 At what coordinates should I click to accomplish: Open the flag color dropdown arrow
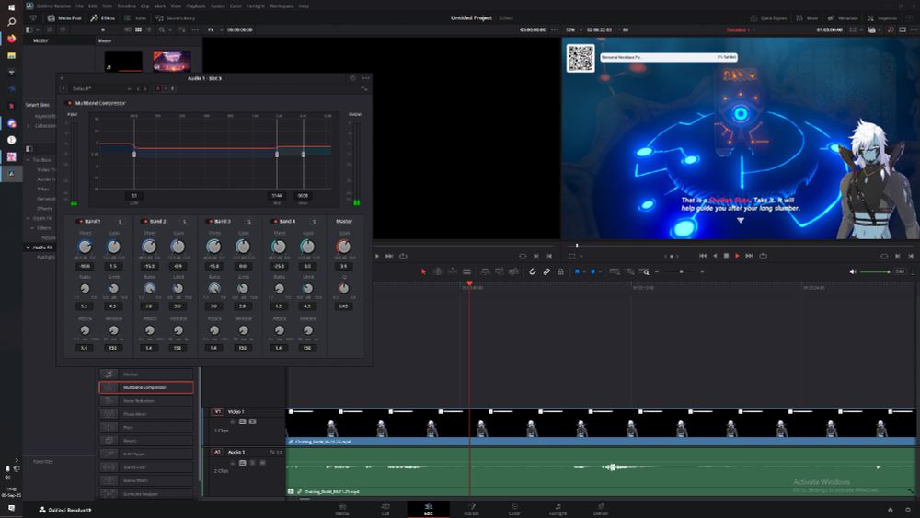[584, 271]
